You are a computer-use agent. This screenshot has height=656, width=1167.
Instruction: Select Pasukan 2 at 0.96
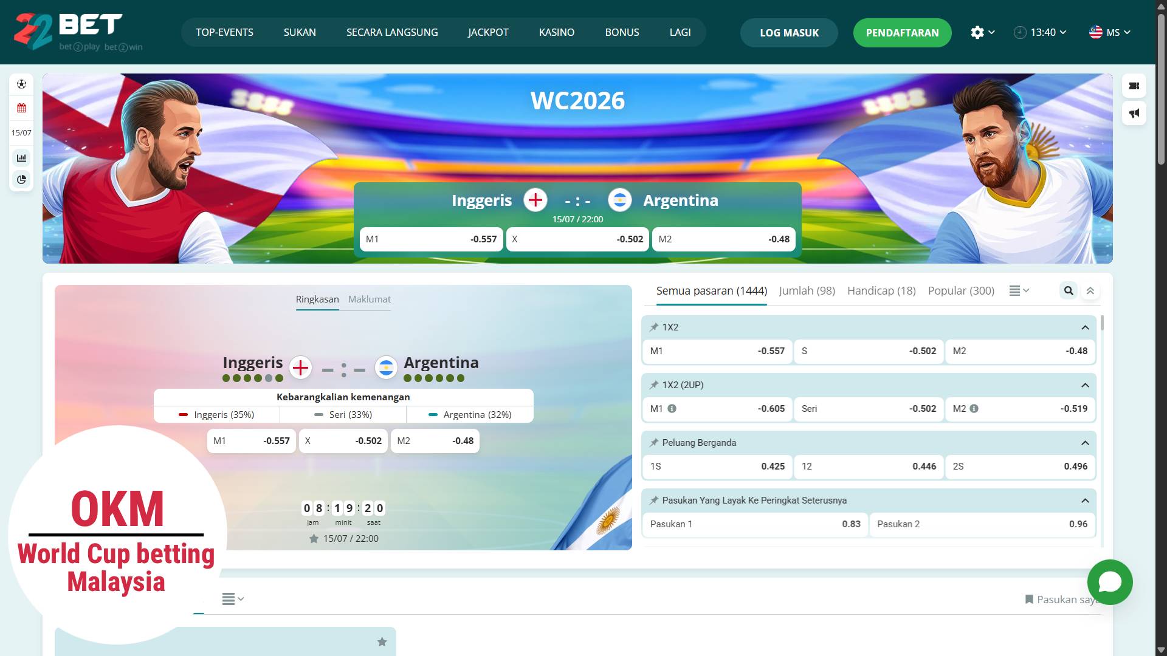(982, 524)
